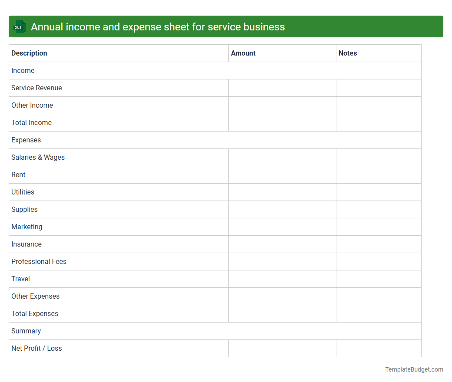Image resolution: width=452 pixels, height=382 pixels.
Task: Select the Insurance row label
Action: click(27, 244)
